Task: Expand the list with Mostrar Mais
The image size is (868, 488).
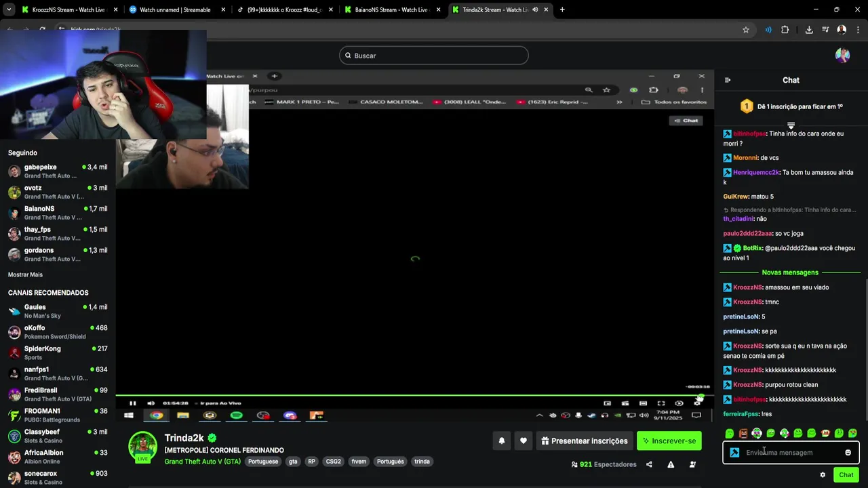Action: click(x=25, y=274)
